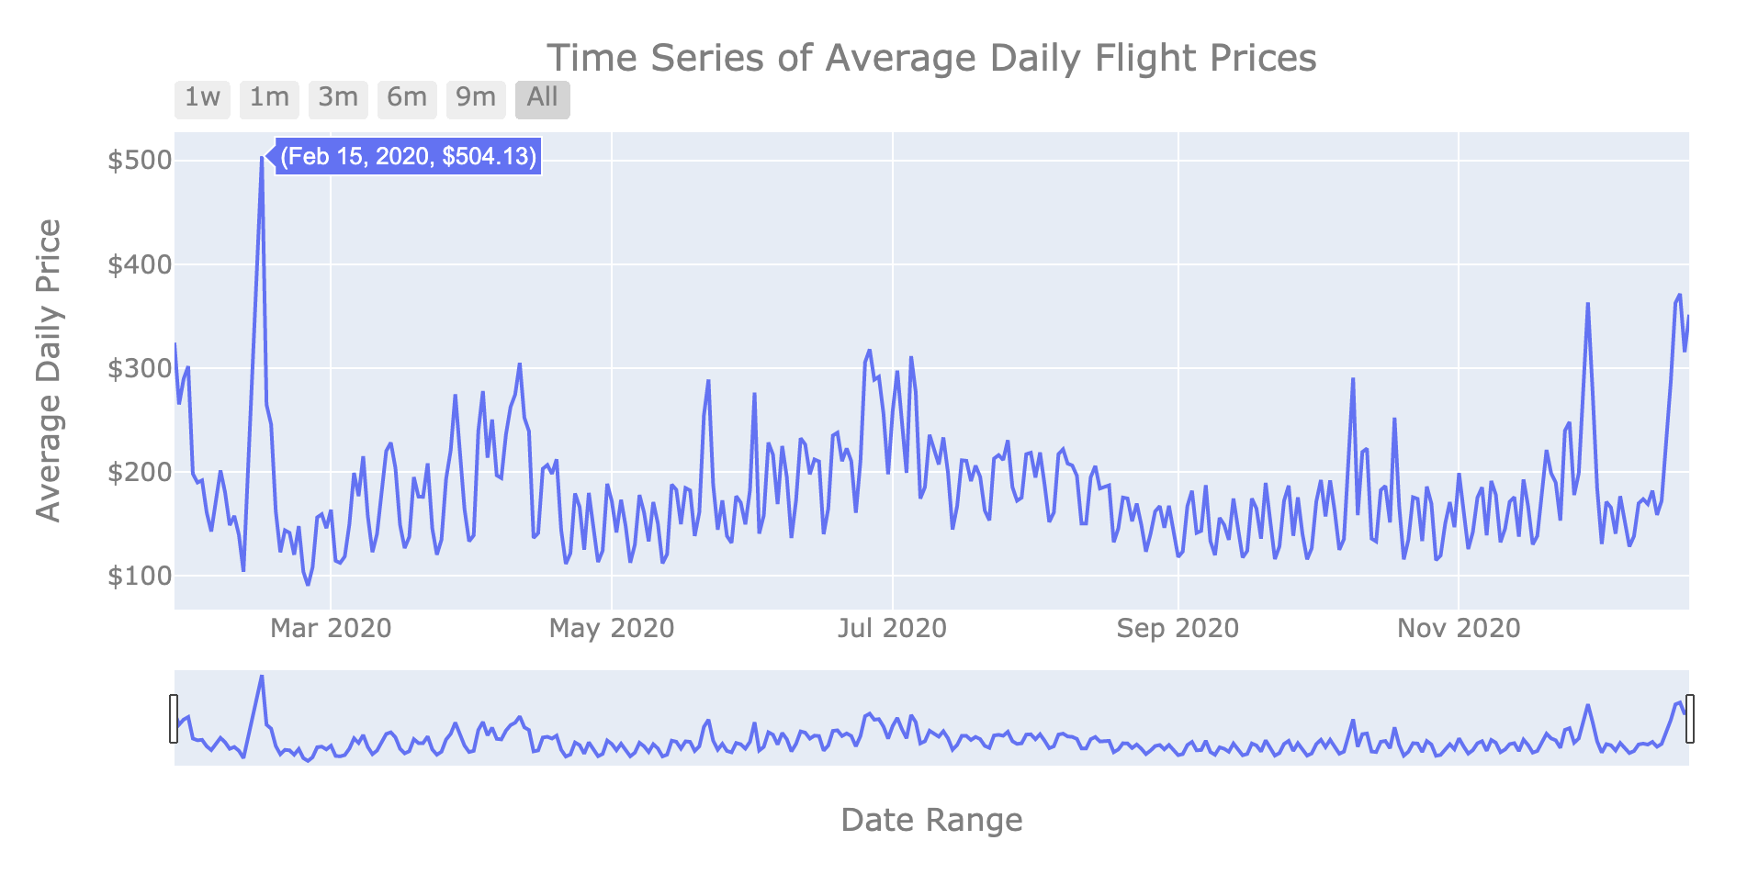This screenshot has width=1747, height=874.
Task: Click the $500 y-axis tick label
Action: click(140, 162)
